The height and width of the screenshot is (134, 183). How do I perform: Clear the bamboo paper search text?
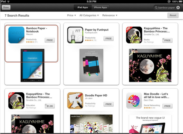coord(178,8)
